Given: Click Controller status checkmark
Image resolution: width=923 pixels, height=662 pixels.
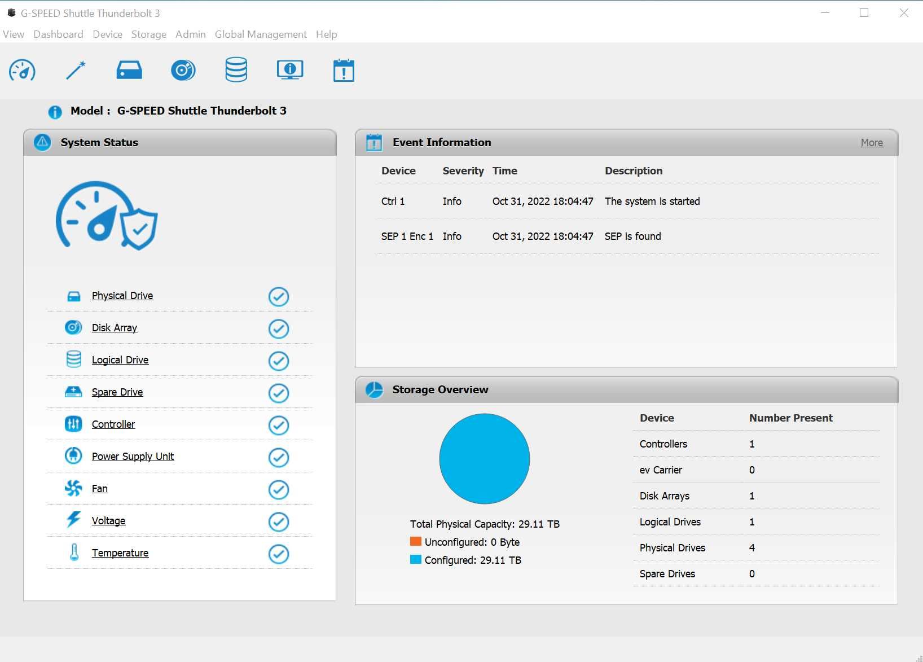Looking at the screenshot, I should click(x=279, y=425).
